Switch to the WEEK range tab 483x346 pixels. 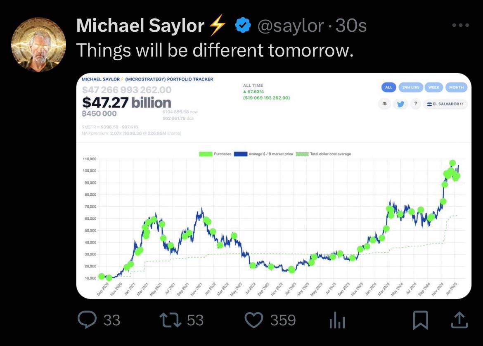[433, 87]
